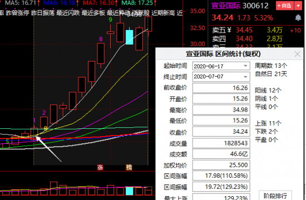The width and height of the screenshot is (306, 200).
Task: Click the 收盘价 value field
Action: tap(221, 132)
